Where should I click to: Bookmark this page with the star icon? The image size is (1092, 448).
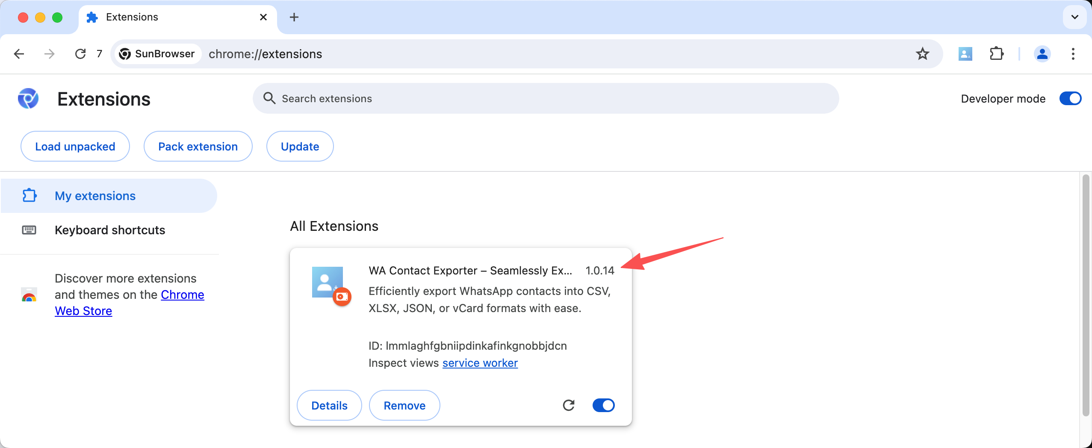[x=922, y=54]
